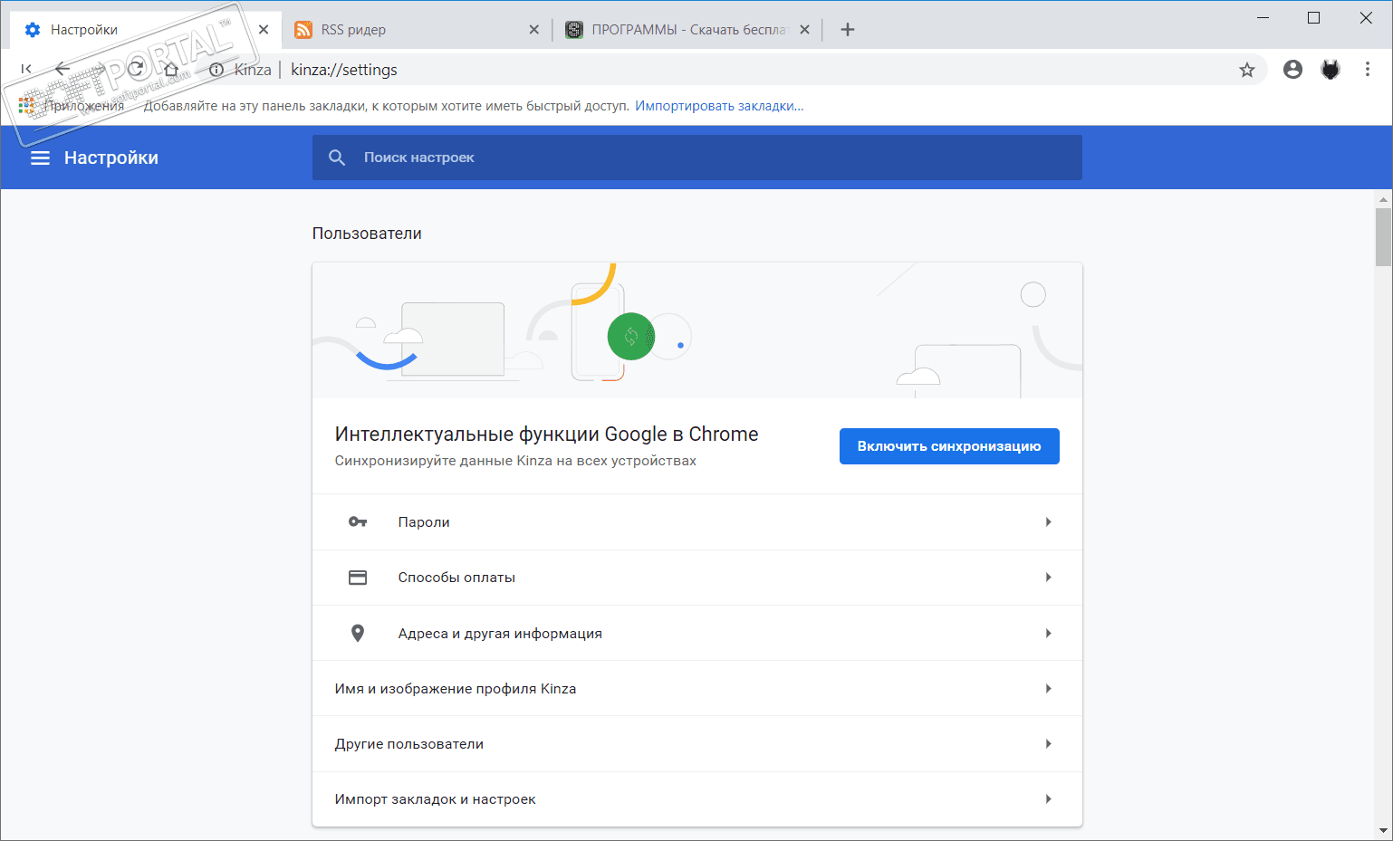Focus the Поиск настроек search field
Screen dimensions: 1393x841
click(x=697, y=158)
